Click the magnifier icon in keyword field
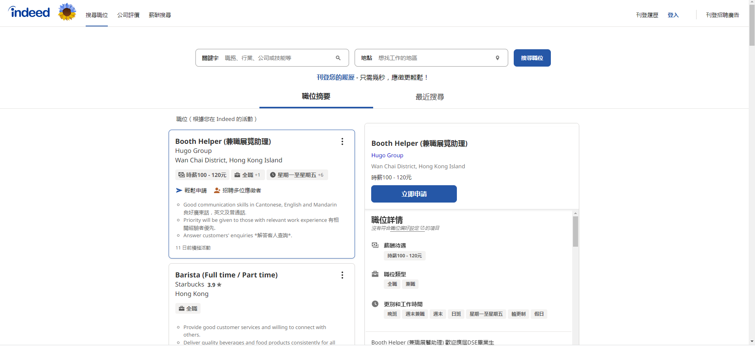Screen dimensions: 755x346 (x=338, y=58)
